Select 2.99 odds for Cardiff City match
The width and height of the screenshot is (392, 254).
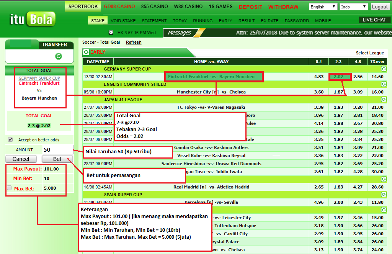point(319,233)
